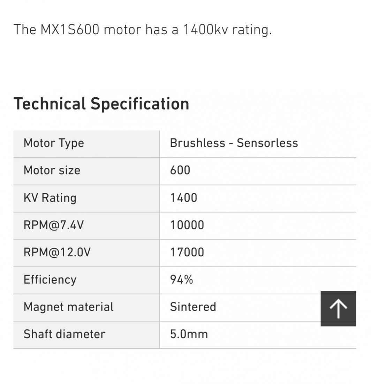Click the 1400 KV Rating value cell

coord(183,198)
